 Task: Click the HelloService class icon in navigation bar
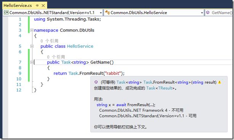click(107, 13)
